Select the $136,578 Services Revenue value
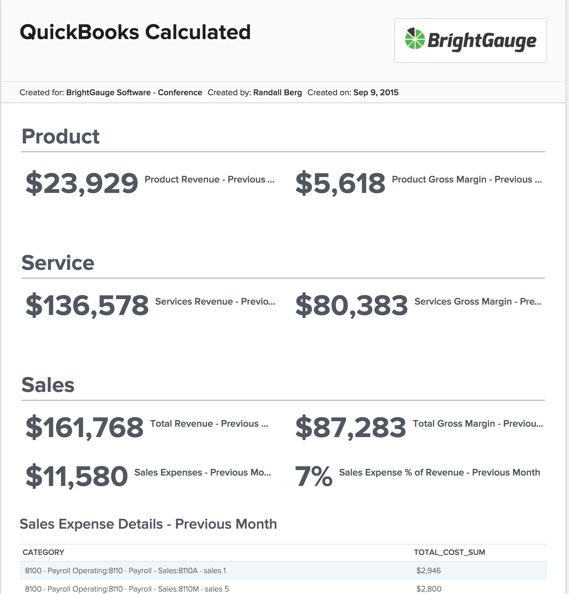Screen dimensions: 569x594 tap(87, 305)
